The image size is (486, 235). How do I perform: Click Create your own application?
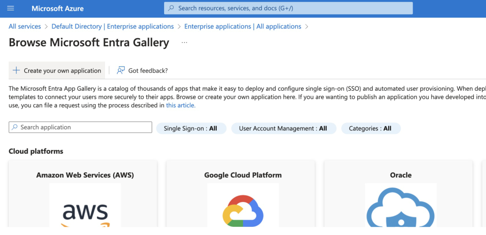click(x=57, y=70)
